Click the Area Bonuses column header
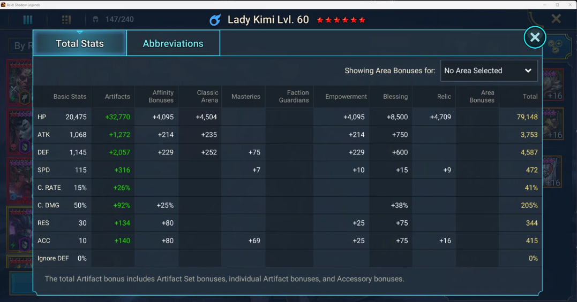Screen dimensions: 577x302 (x=482, y=97)
